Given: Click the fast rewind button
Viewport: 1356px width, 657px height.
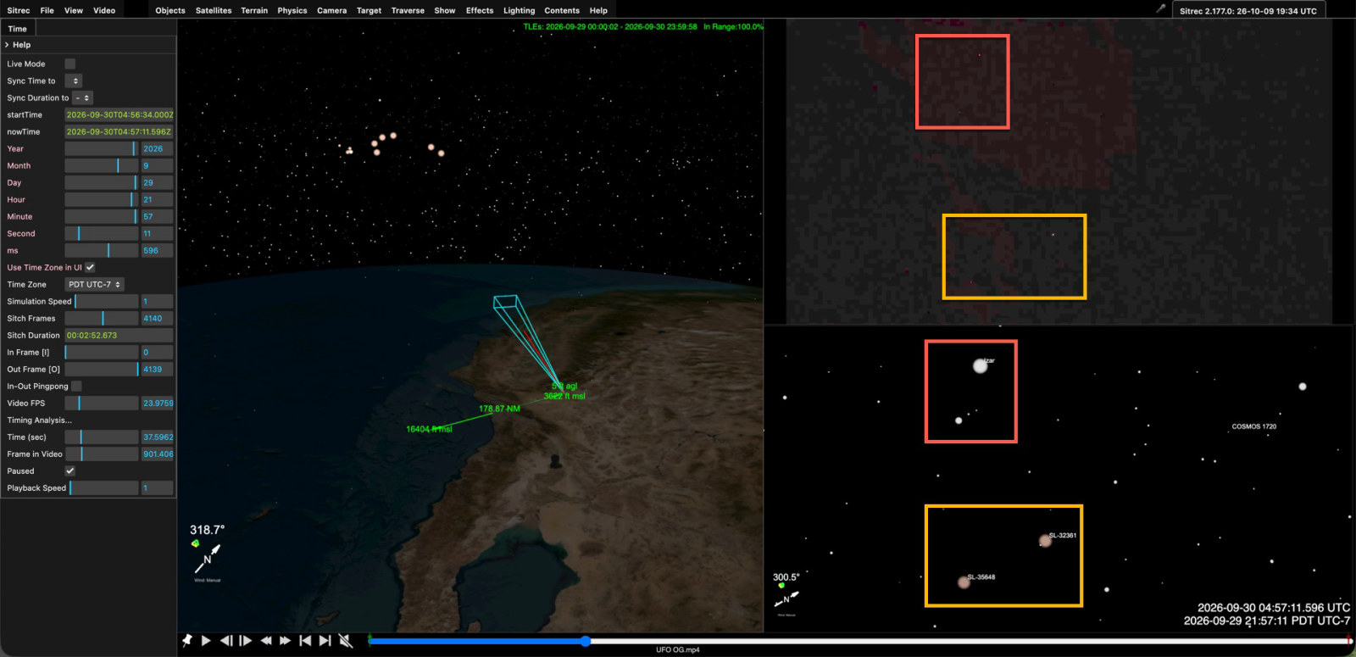Looking at the screenshot, I should [x=266, y=641].
